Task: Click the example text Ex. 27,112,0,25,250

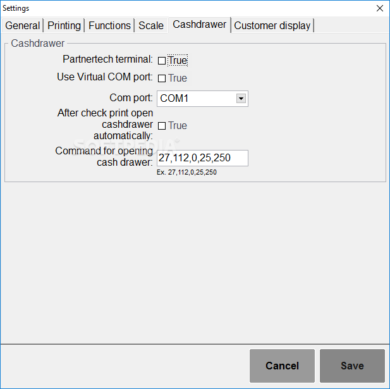Action: 186,172
